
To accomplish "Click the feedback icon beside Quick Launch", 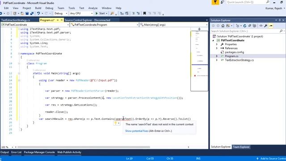I will (223, 2).
